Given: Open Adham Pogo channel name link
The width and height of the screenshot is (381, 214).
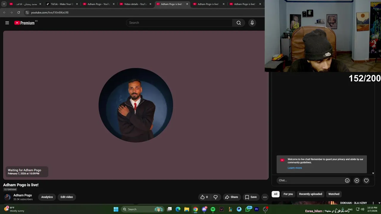Looking at the screenshot, I should click(23, 195).
